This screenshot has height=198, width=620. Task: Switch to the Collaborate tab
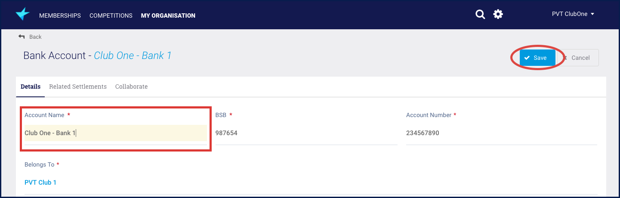(131, 87)
